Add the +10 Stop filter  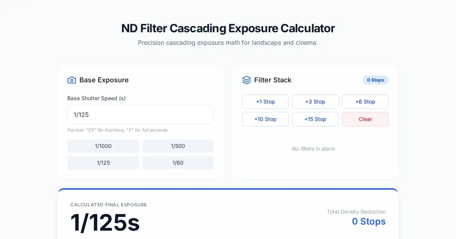coord(265,119)
